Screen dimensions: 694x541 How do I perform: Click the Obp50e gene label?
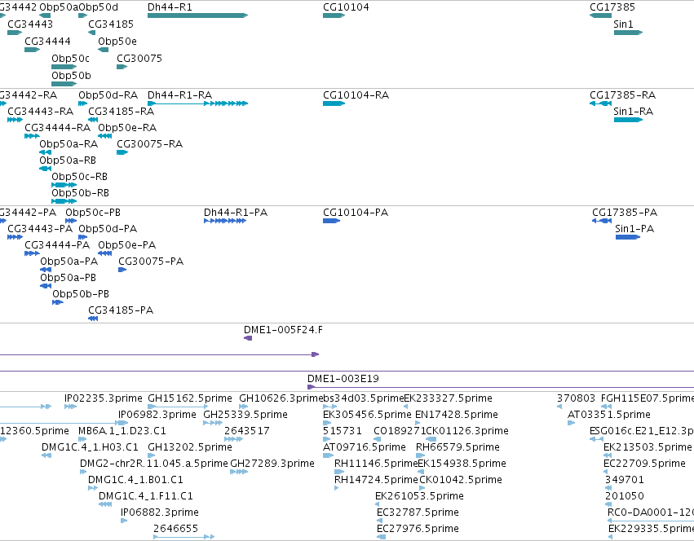(117, 42)
